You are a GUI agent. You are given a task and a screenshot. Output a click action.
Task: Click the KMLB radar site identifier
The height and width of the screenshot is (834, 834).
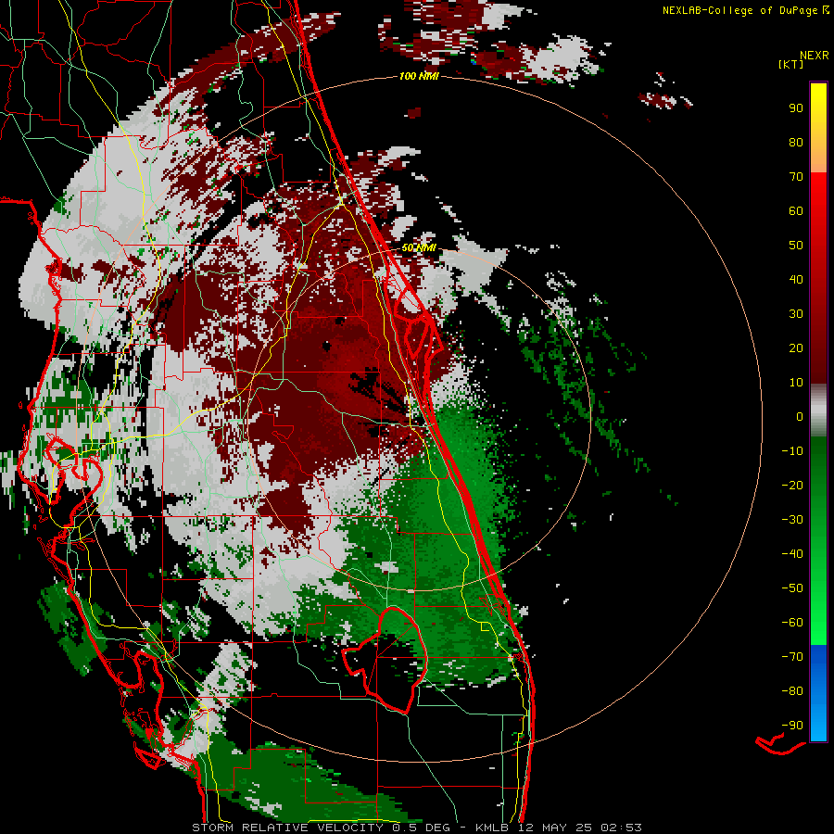(492, 828)
